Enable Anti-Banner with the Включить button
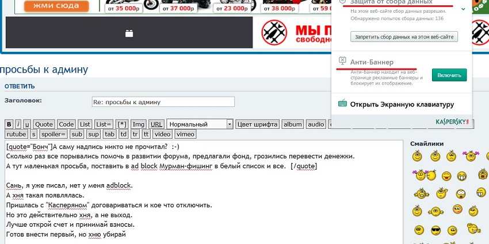 tap(449, 75)
